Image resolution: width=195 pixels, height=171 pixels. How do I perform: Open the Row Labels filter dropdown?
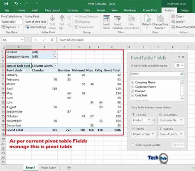pyautogui.click(x=29, y=70)
